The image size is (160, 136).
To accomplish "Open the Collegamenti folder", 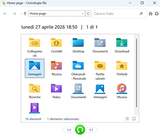I will coord(34,48).
